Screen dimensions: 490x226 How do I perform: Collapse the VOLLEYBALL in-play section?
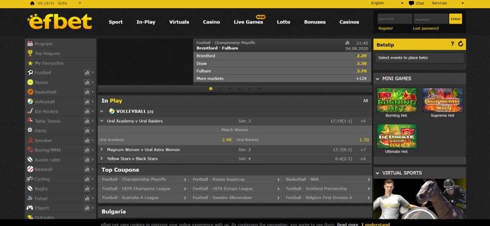click(102, 111)
